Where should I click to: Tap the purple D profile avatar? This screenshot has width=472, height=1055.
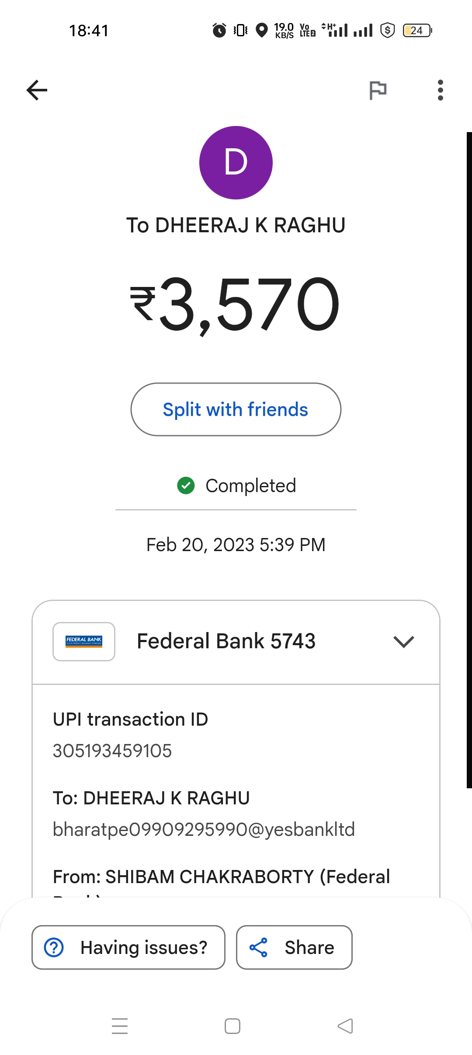point(236,163)
